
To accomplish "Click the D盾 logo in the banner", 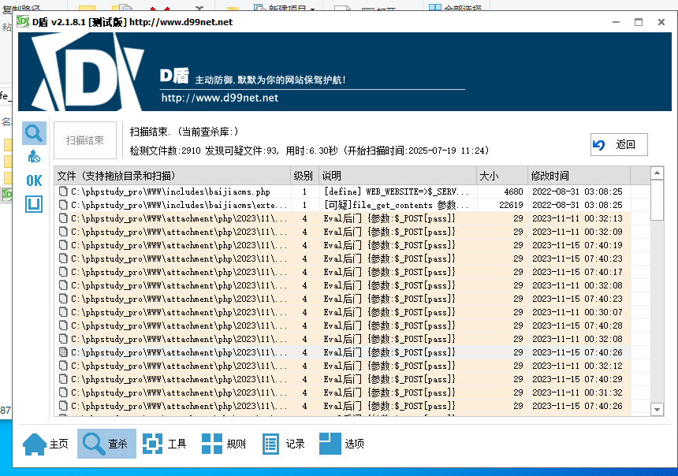I will pyautogui.click(x=88, y=72).
